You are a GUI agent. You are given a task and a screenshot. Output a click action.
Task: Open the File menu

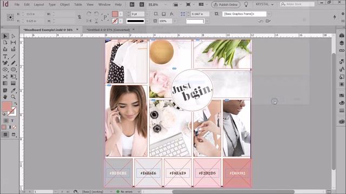pyautogui.click(x=17, y=4)
